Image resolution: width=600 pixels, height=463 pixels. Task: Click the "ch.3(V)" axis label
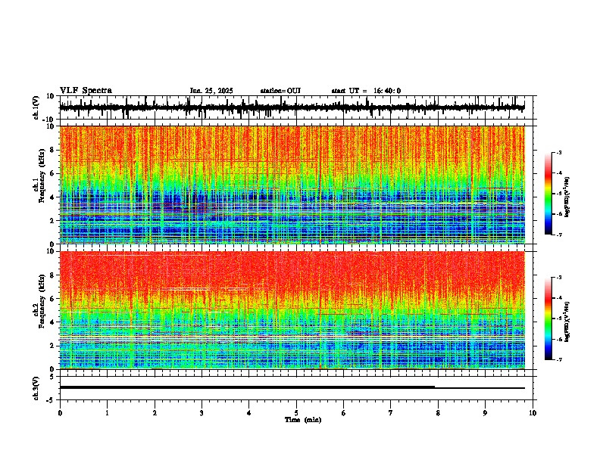(x=36, y=388)
